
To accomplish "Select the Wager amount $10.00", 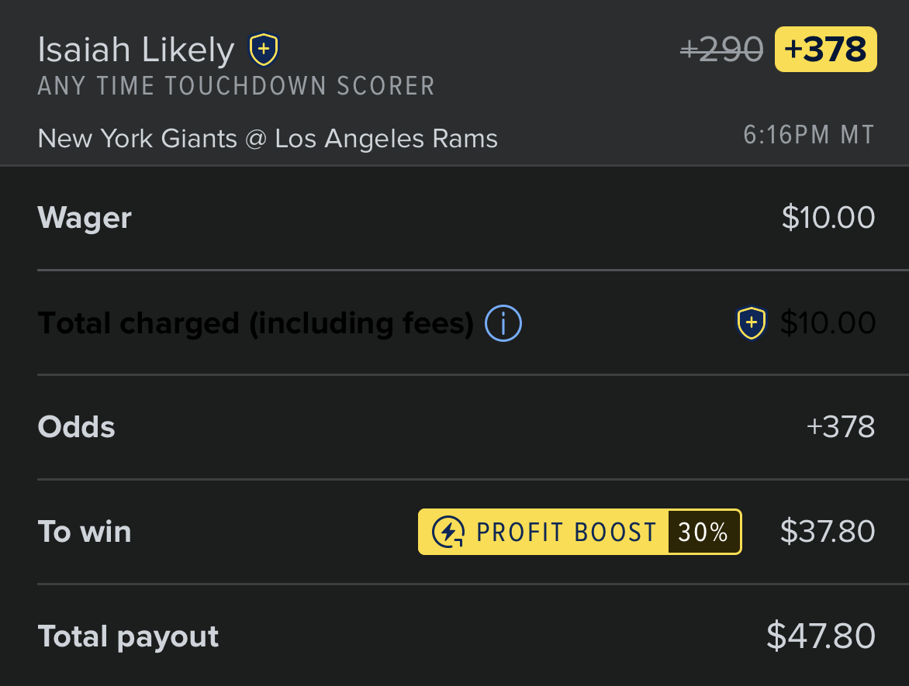I will 828,218.
